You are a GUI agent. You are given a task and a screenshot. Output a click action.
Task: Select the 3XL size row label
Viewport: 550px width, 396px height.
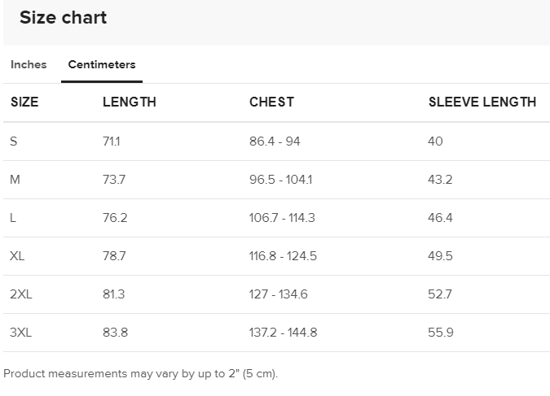click(x=21, y=333)
